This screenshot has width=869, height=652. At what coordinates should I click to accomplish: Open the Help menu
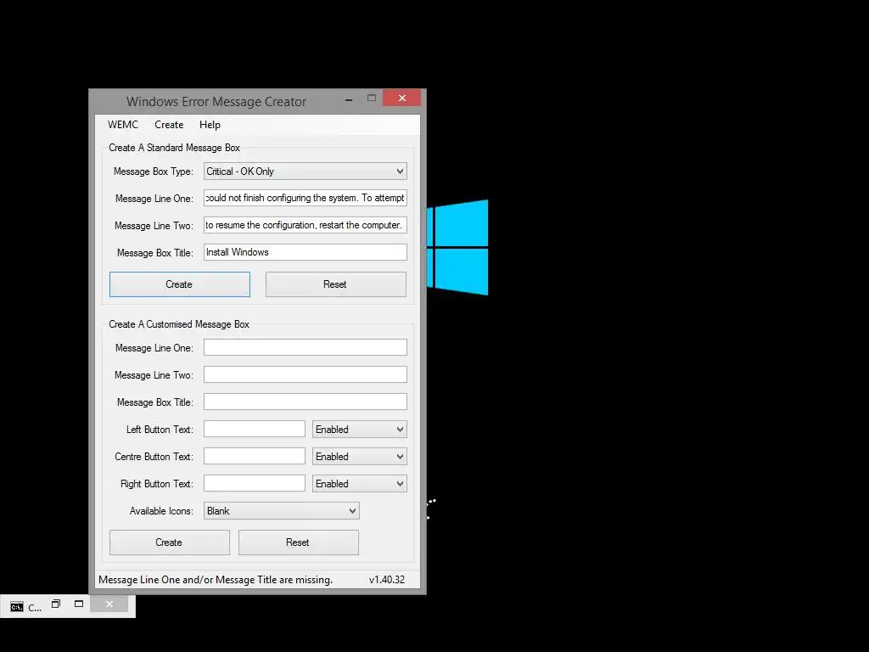tap(210, 125)
